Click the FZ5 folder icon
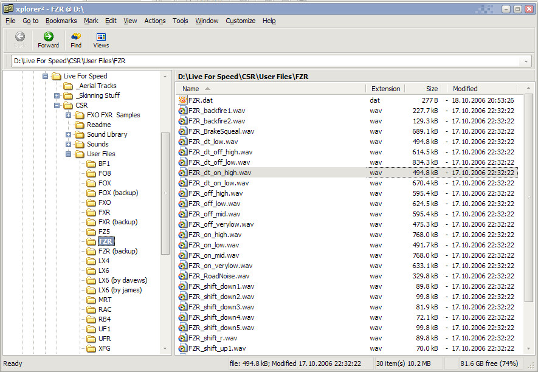Screen dimensions: 538x372 click(91, 232)
